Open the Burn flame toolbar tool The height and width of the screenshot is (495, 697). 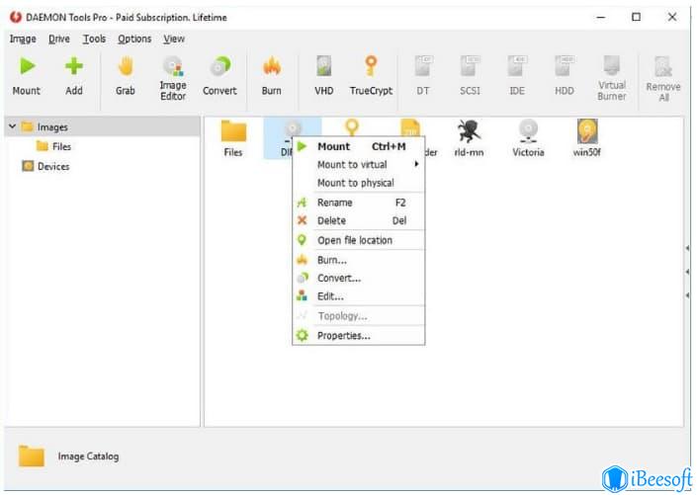271,75
